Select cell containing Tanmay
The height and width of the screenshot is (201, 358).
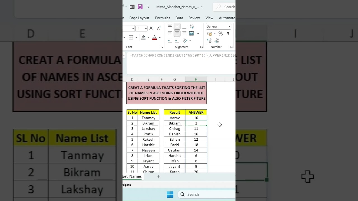point(148,118)
